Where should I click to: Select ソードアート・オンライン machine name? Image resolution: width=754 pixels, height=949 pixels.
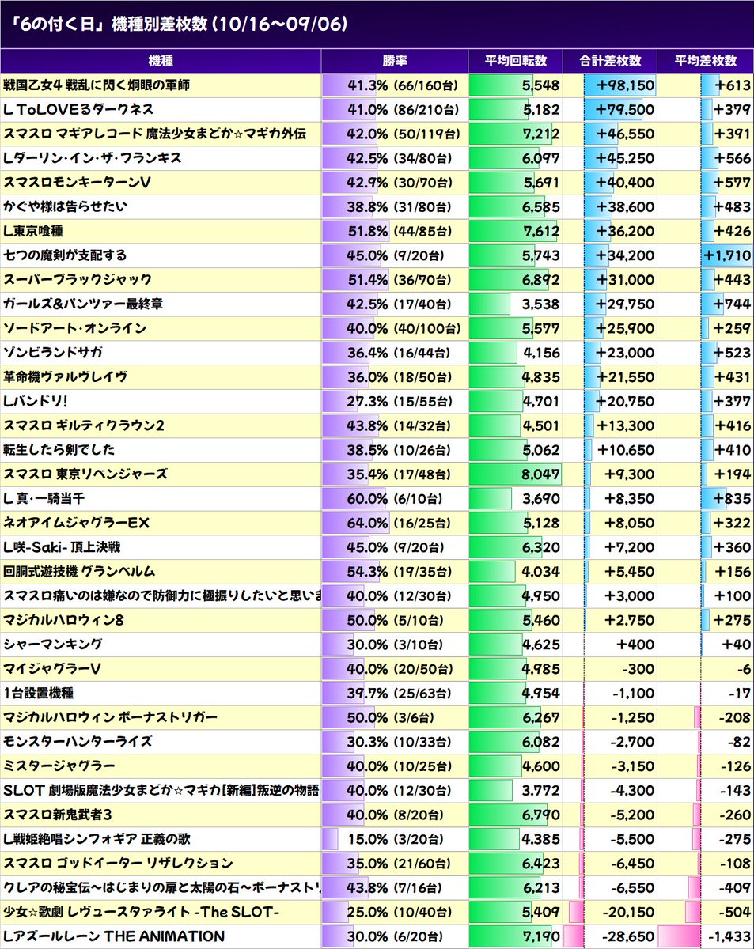click(74, 328)
